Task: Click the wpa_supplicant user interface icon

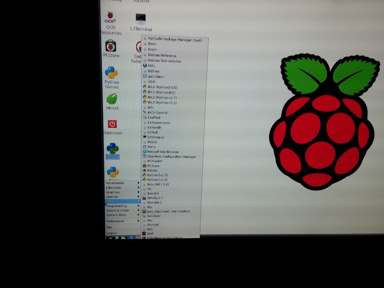Action: [x=144, y=211]
